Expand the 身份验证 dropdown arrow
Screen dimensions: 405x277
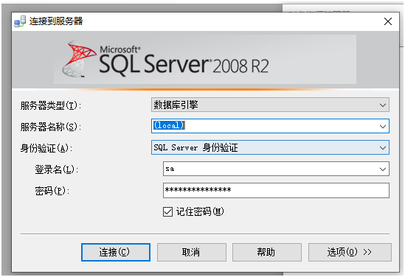tap(383, 148)
